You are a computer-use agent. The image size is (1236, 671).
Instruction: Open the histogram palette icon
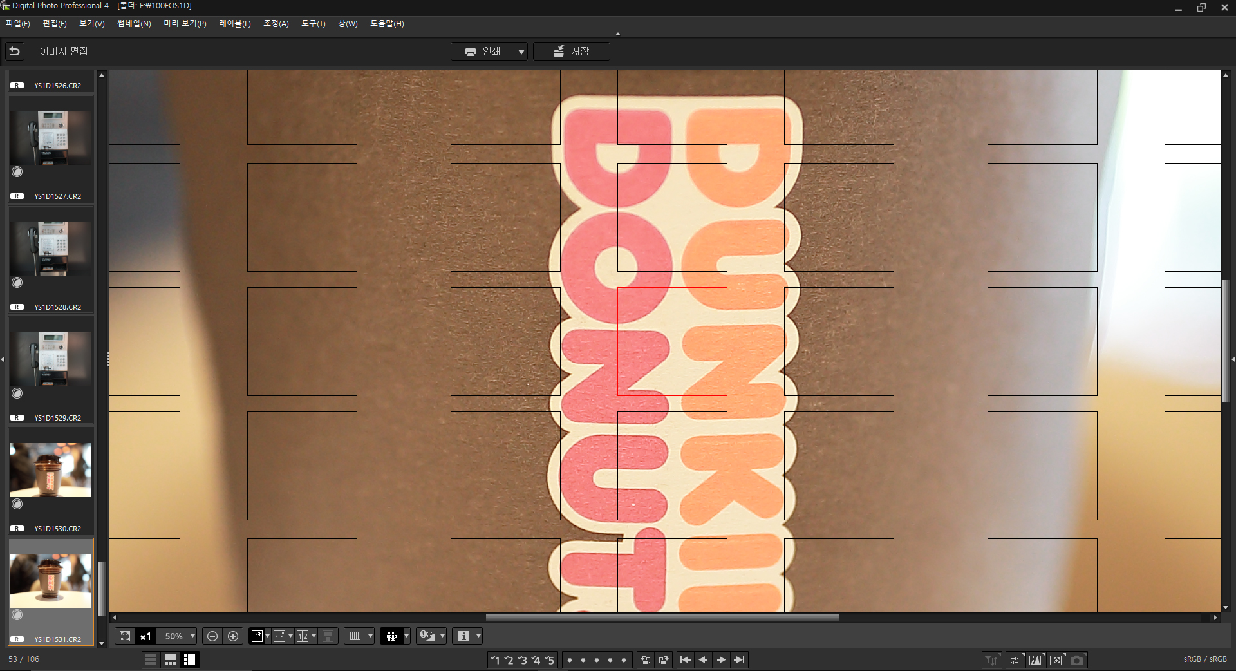(x=1035, y=659)
